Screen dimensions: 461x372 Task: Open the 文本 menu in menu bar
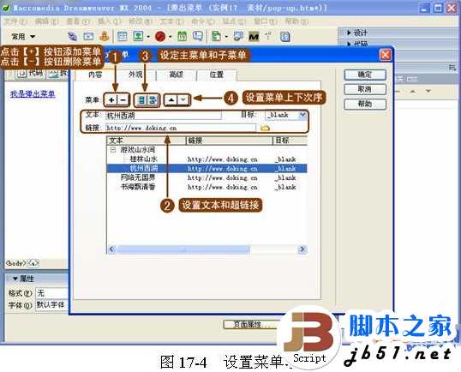pyautogui.click(x=171, y=21)
